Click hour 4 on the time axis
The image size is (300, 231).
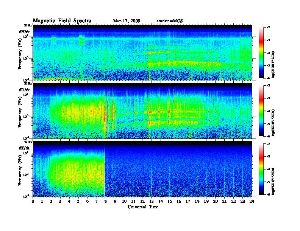pyautogui.click(x=69, y=202)
